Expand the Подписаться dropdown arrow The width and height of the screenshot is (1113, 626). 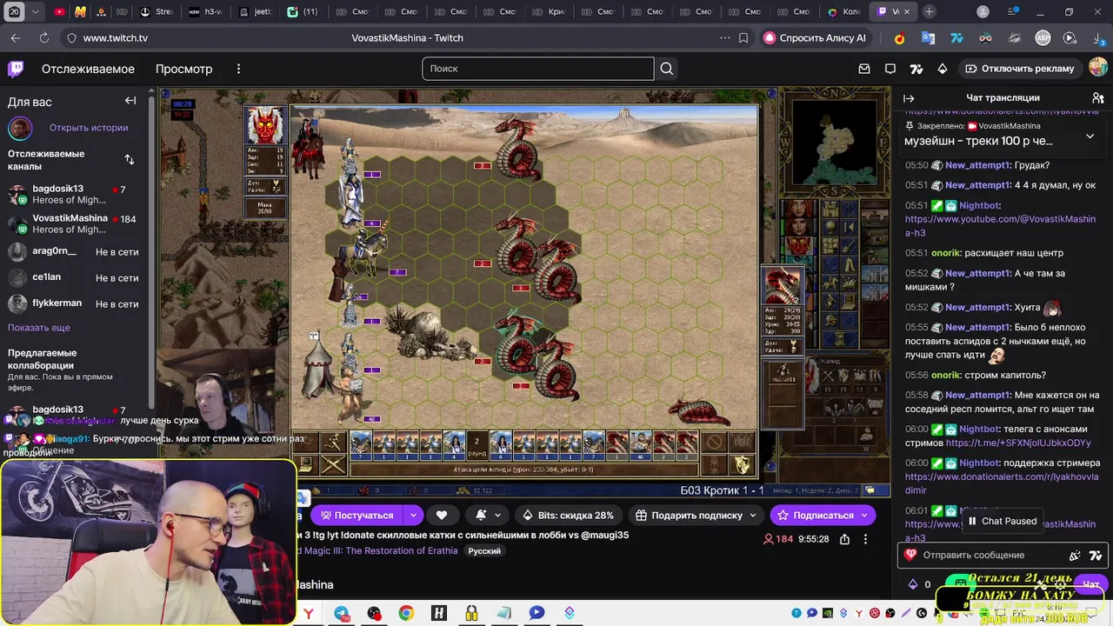pos(864,516)
